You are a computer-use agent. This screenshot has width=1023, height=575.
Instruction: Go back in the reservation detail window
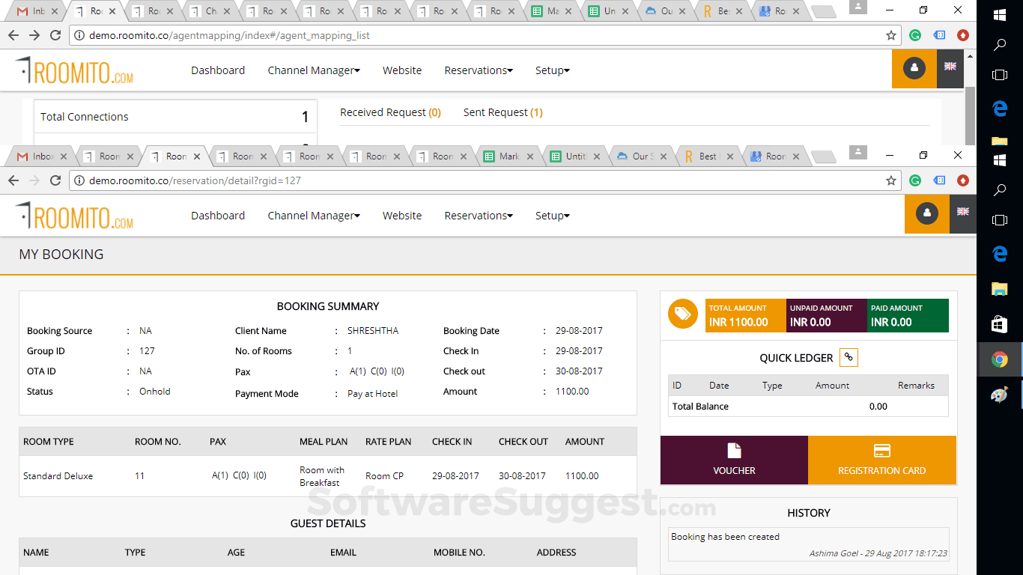coord(13,180)
